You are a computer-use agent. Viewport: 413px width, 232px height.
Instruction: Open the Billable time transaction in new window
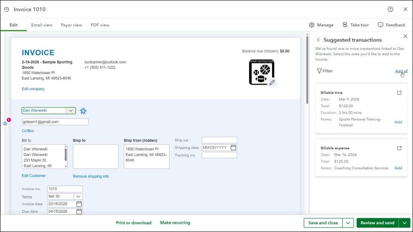[399, 92]
